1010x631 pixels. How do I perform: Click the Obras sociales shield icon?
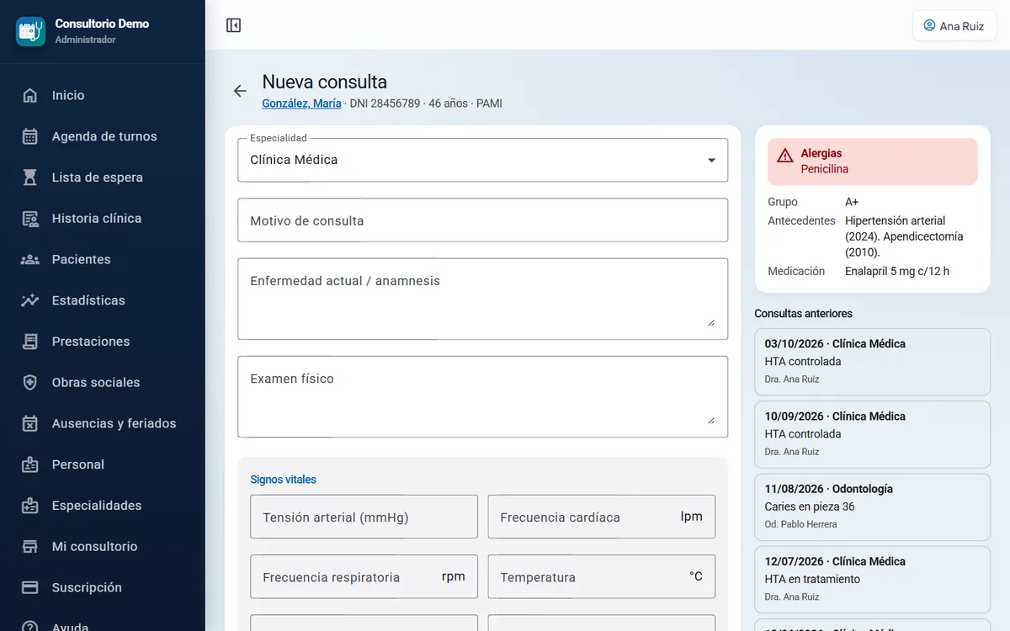pyautogui.click(x=30, y=383)
